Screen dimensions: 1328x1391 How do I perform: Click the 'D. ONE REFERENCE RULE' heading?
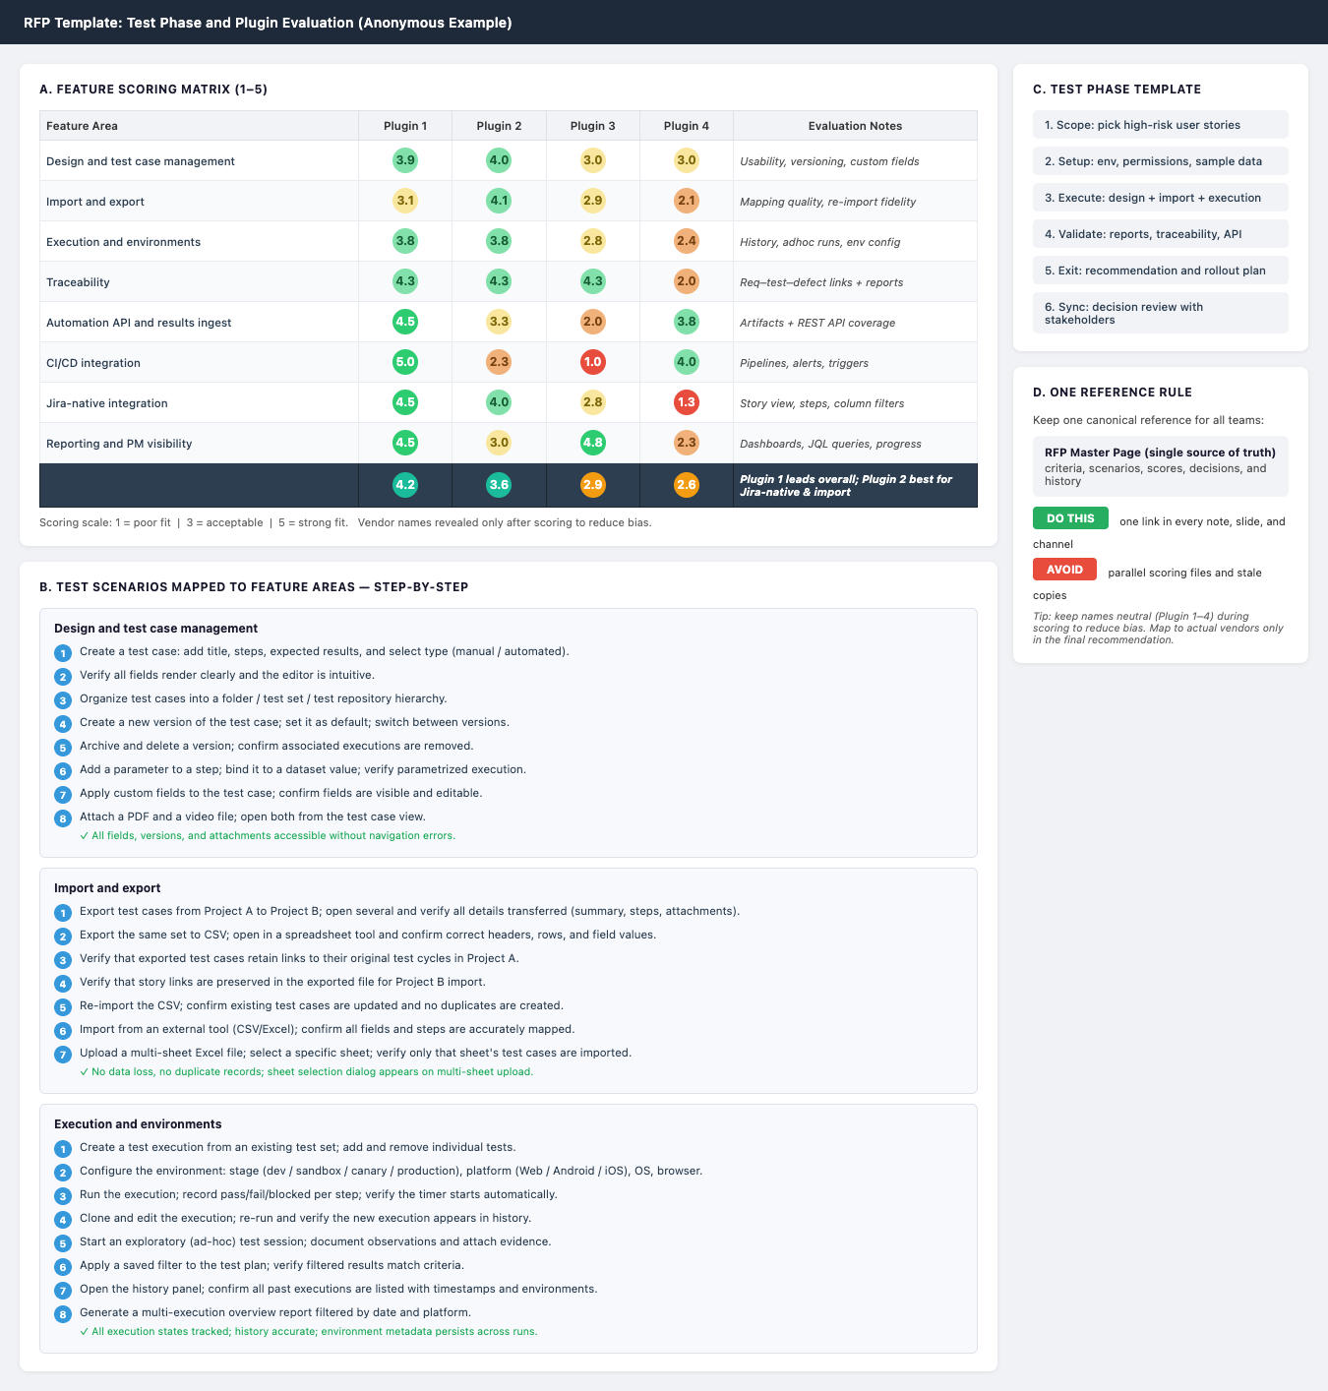[x=1113, y=393]
